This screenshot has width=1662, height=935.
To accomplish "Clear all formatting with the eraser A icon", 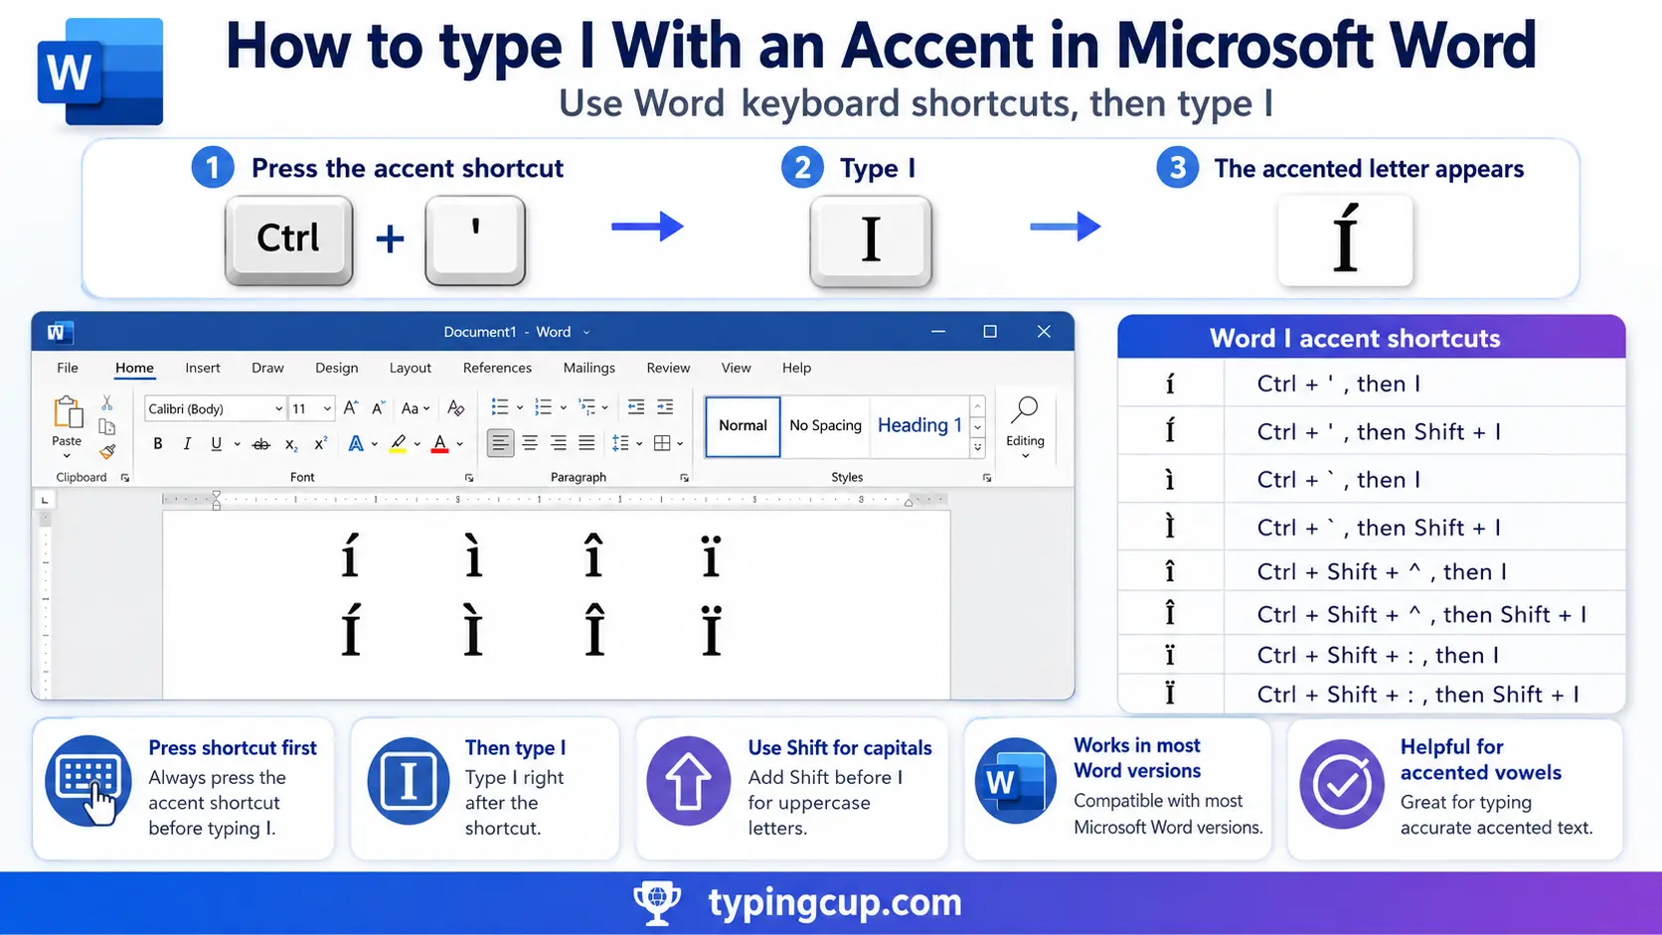I will 455,408.
